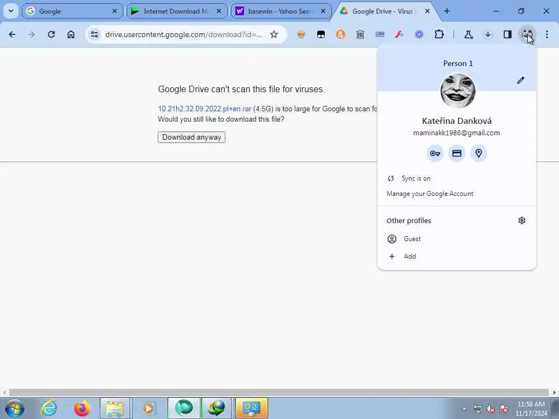Manage profiles with the gear icon
This screenshot has height=419, width=559.
click(521, 220)
